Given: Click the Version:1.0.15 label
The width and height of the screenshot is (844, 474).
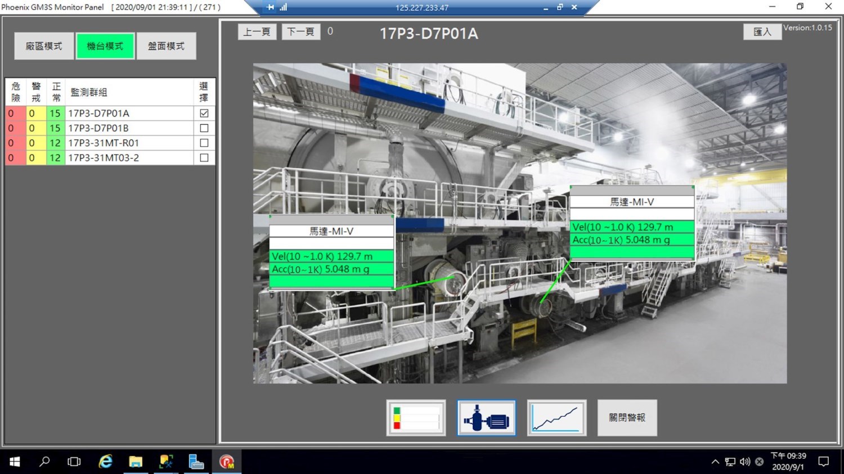Looking at the screenshot, I should [807, 28].
